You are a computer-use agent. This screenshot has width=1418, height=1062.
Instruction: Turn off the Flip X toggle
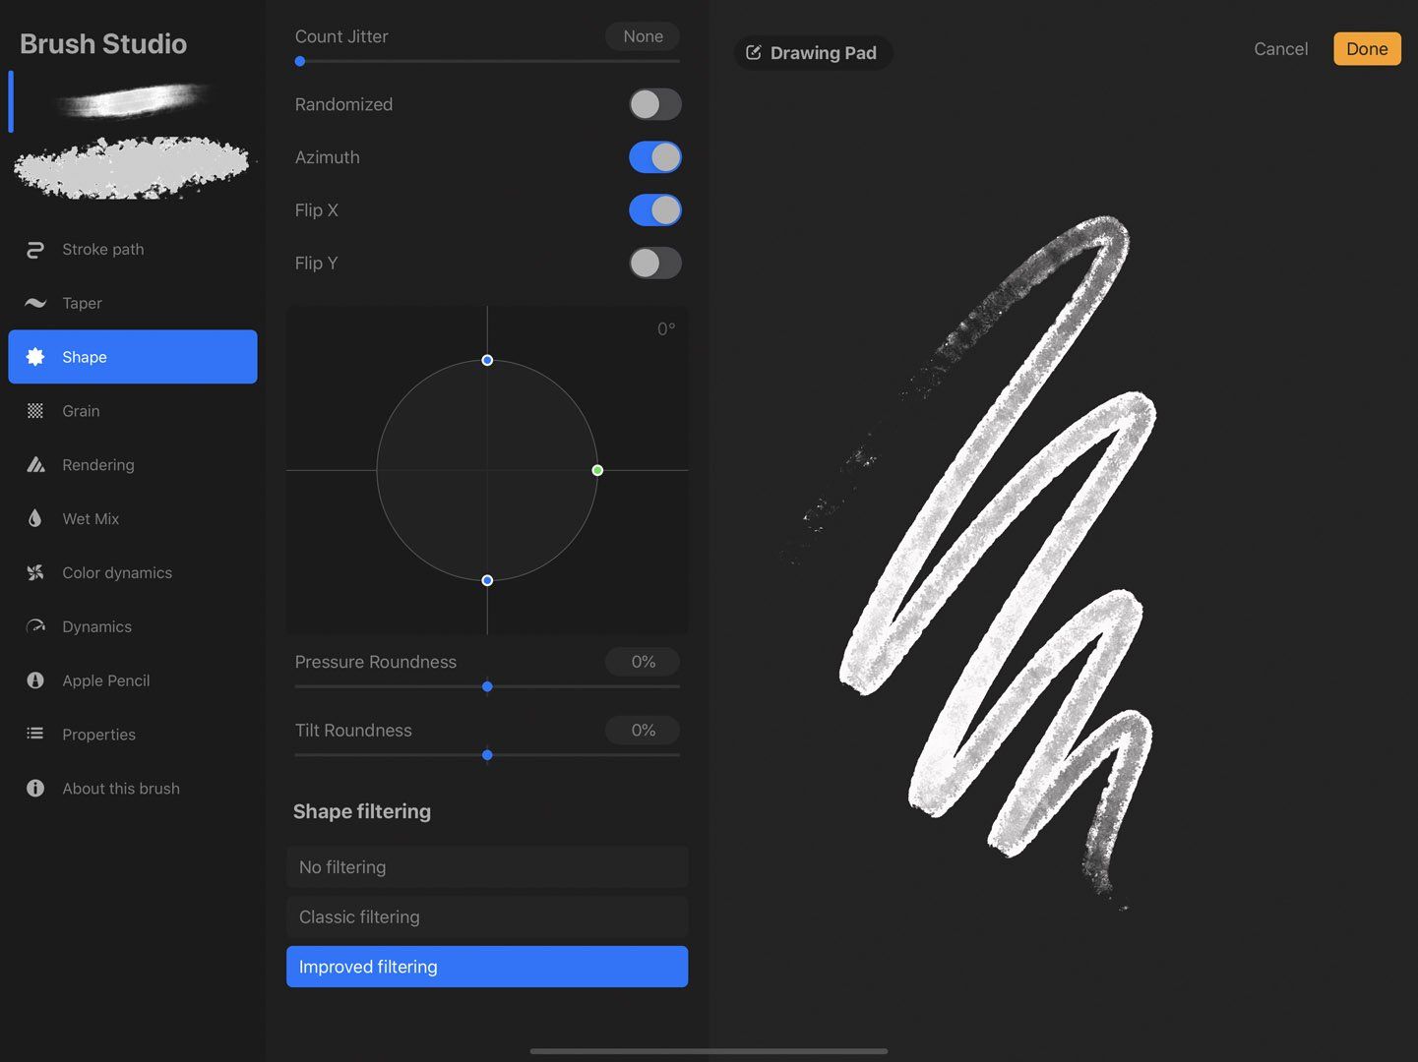pos(654,209)
